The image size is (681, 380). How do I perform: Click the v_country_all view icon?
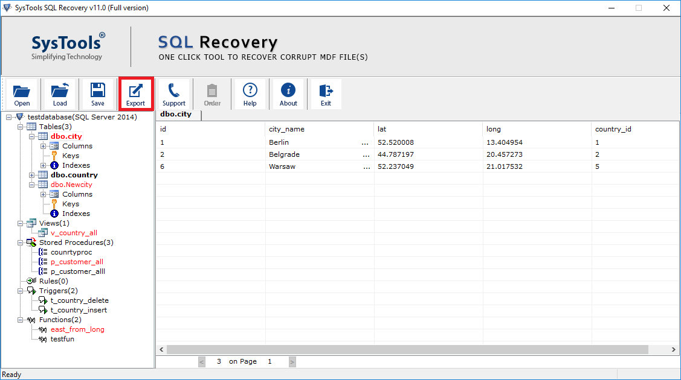click(43, 233)
